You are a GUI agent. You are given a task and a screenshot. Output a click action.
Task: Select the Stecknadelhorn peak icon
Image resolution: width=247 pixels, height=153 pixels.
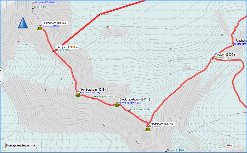click(117, 104)
